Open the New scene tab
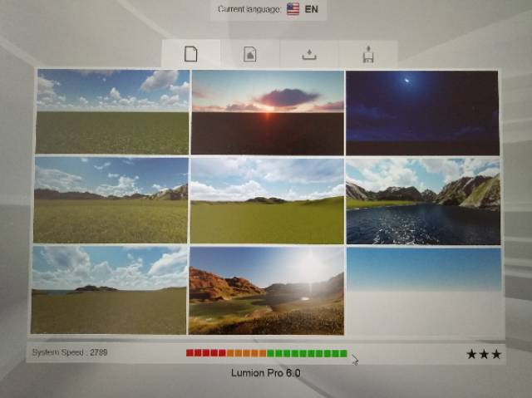 pos(190,54)
